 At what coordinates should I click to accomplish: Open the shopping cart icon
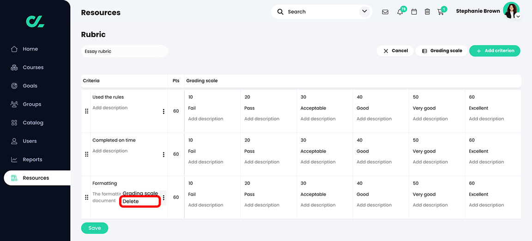click(x=441, y=12)
